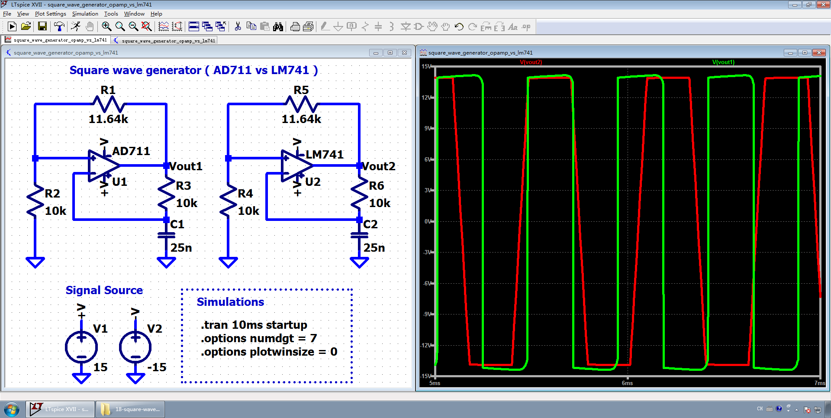The width and height of the screenshot is (831, 418).
Task: Select the V(vout2) red trace label
Action: 531,62
